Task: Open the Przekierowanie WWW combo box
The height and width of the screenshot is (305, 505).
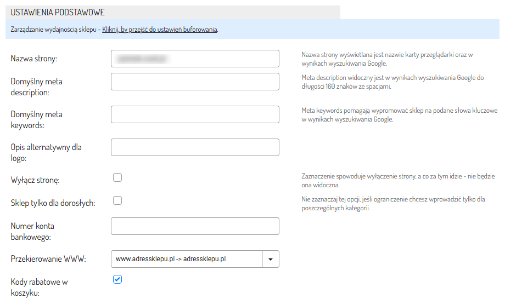Action: click(186, 259)
